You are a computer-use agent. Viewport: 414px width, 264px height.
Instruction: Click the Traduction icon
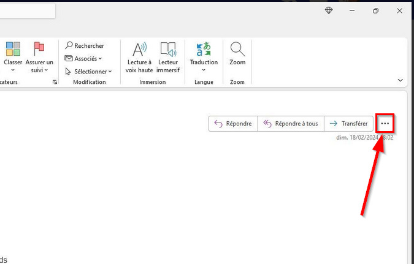204,50
